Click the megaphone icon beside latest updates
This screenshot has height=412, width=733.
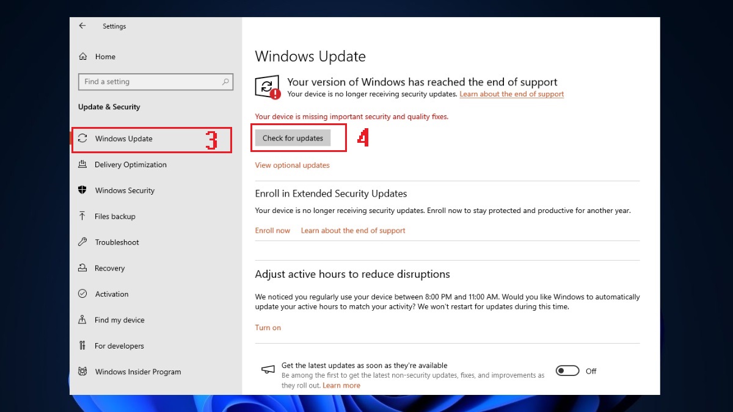click(x=267, y=370)
